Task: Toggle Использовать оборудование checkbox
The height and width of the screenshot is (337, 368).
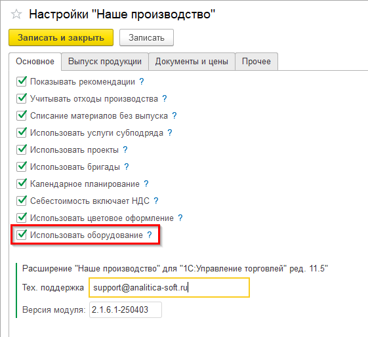Action: pyautogui.click(x=22, y=235)
